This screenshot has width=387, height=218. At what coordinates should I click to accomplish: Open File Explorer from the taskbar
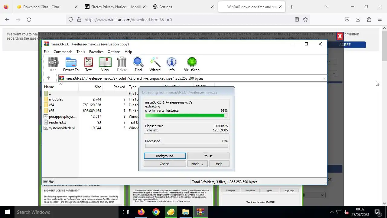185,212
